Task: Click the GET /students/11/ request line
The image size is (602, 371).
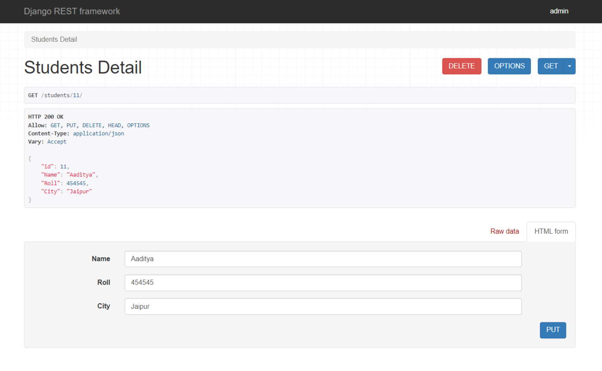Action: click(55, 95)
